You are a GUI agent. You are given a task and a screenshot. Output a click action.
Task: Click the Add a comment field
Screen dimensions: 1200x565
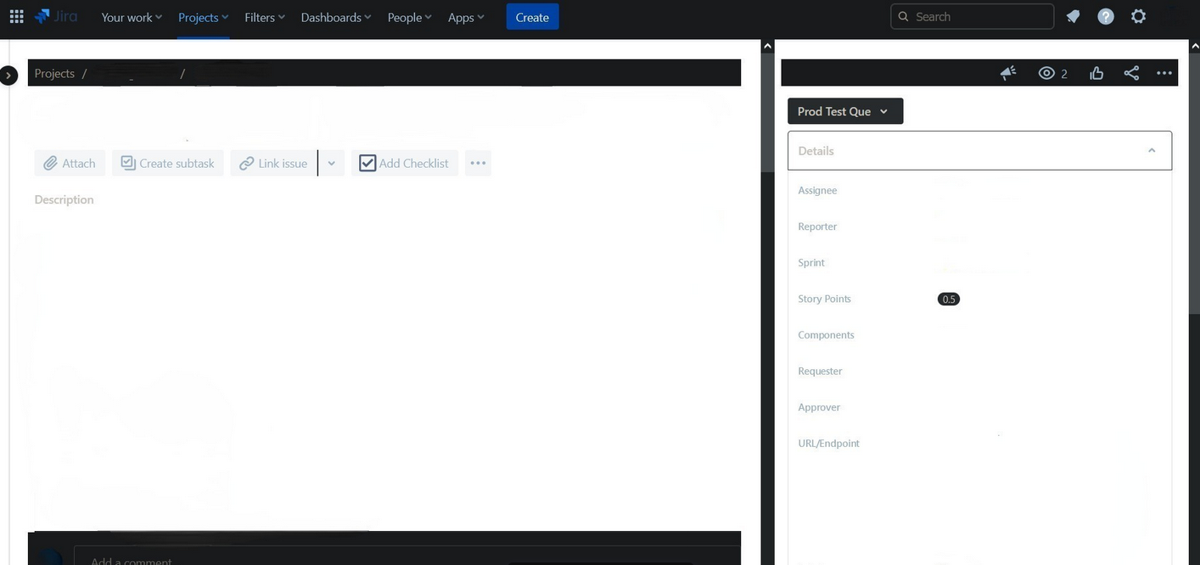pos(255,560)
